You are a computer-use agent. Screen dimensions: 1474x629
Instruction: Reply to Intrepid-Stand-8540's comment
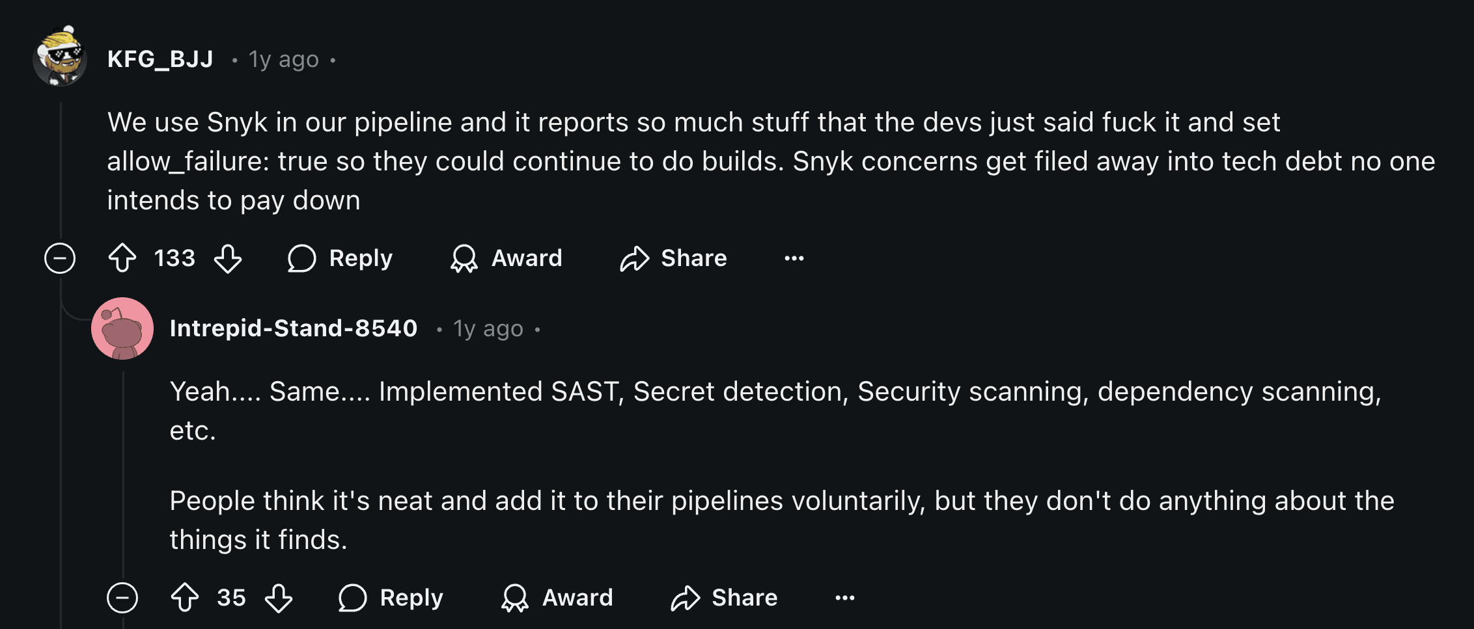(391, 598)
